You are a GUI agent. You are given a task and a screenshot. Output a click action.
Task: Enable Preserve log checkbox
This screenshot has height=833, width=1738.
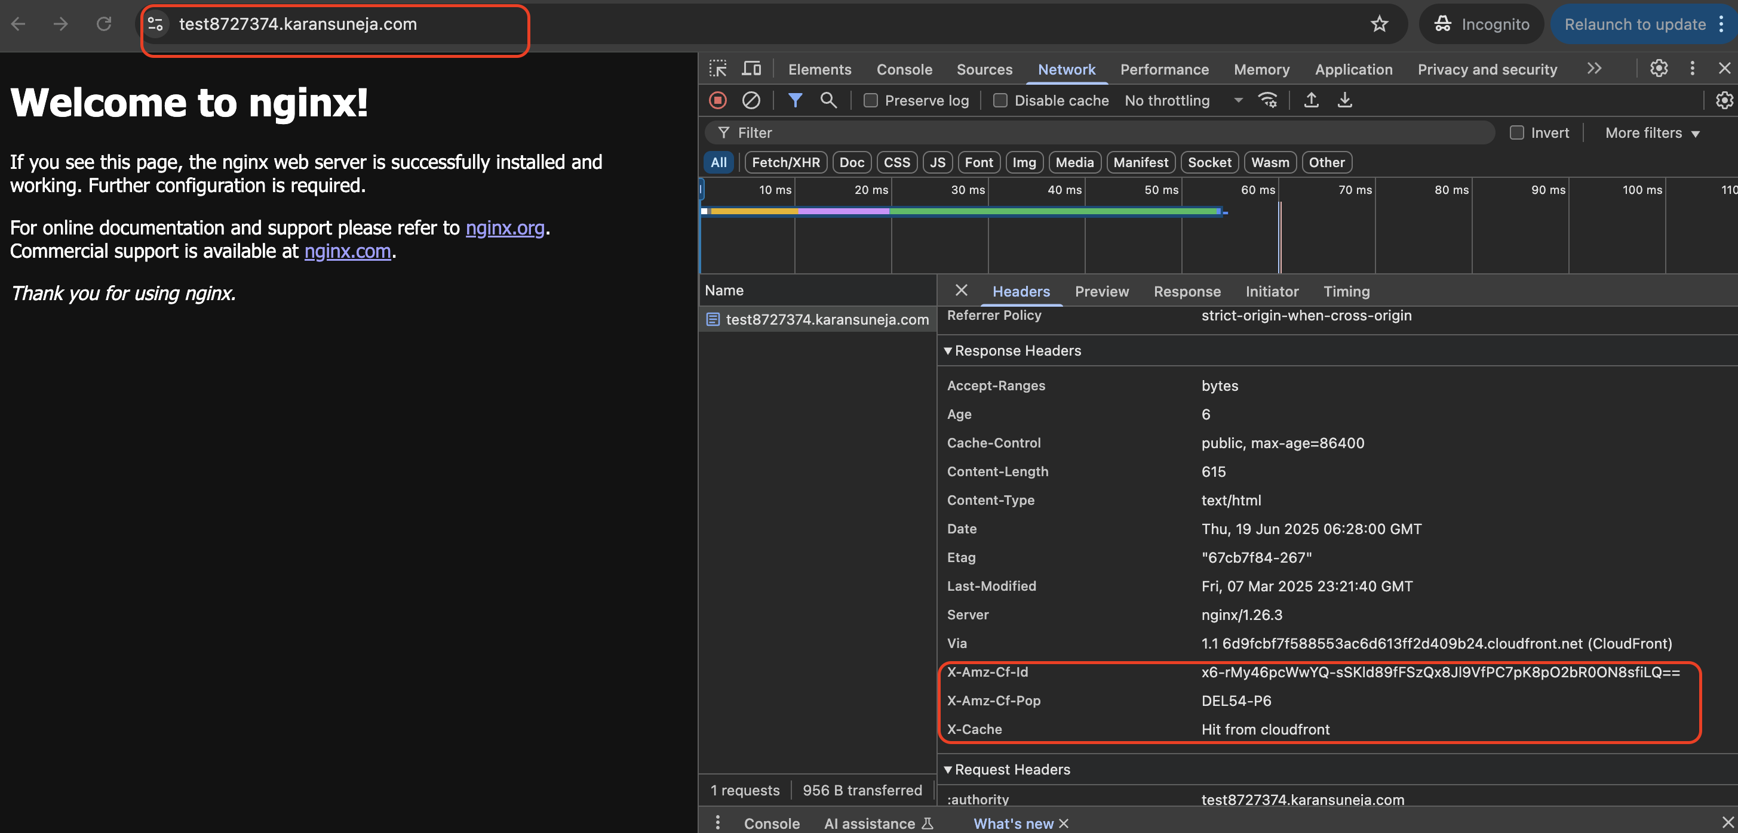pyautogui.click(x=870, y=100)
